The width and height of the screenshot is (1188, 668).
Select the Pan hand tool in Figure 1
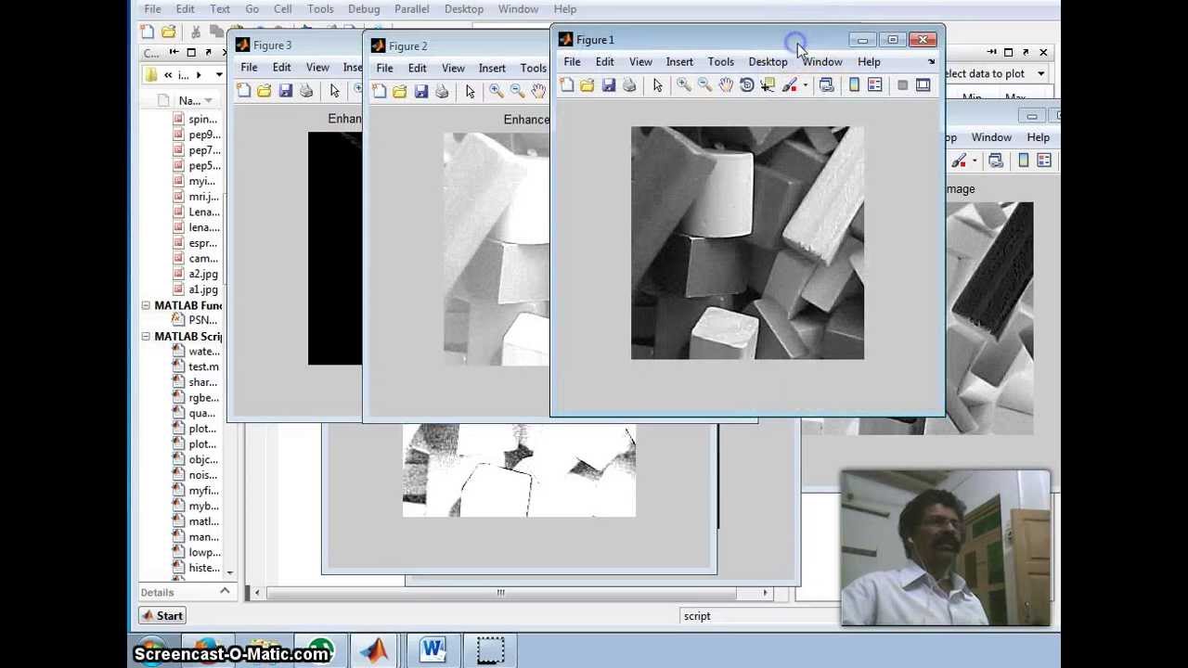coord(726,85)
